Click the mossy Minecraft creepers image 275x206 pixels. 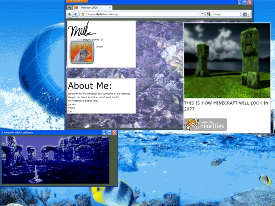pos(227,61)
